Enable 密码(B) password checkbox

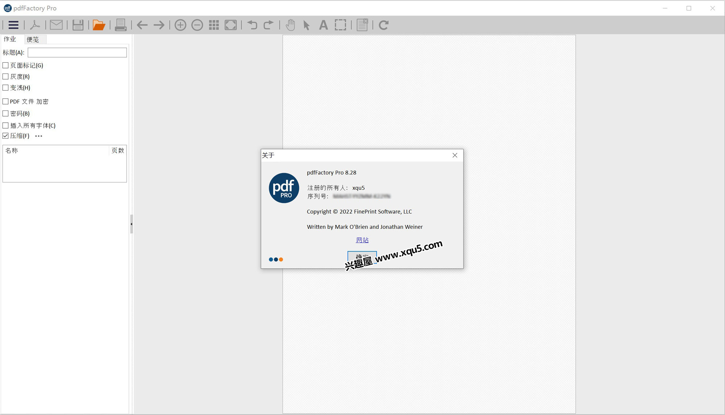(x=5, y=113)
